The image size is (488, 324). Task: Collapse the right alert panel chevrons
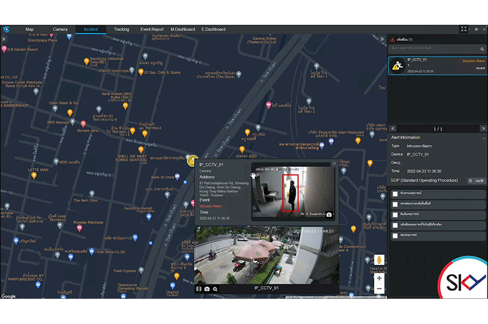click(x=382, y=39)
